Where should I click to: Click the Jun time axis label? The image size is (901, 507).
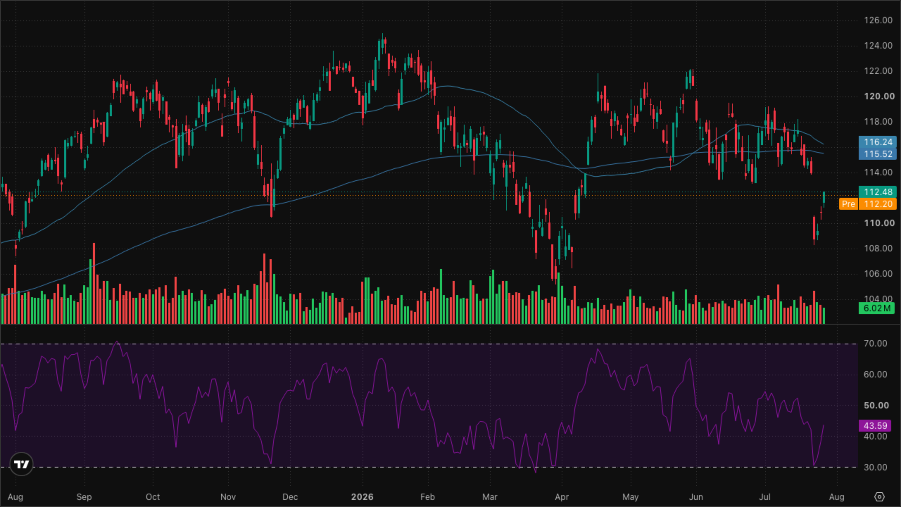[x=696, y=497]
